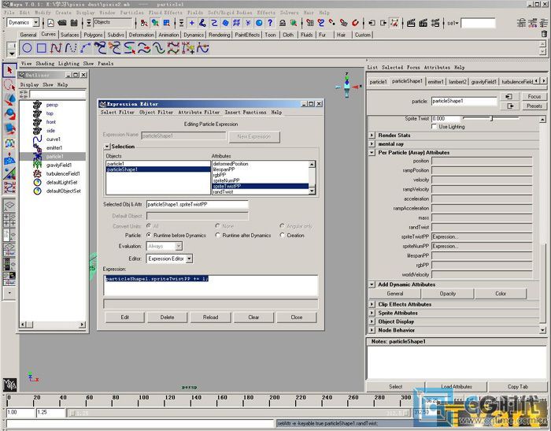Screen dimensions: 551x431
Task: Click the curve1 icon in Outliner
Action: 37,139
